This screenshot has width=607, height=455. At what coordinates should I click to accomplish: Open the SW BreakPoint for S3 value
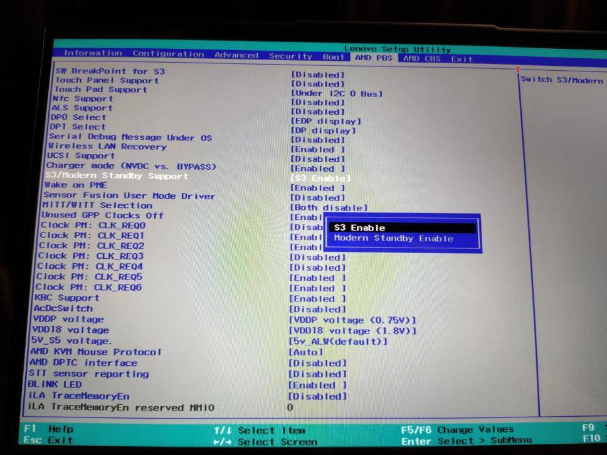tap(317, 75)
